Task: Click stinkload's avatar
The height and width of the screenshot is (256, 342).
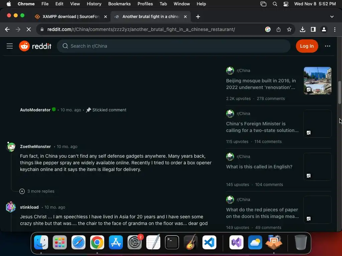Action: click(x=11, y=207)
